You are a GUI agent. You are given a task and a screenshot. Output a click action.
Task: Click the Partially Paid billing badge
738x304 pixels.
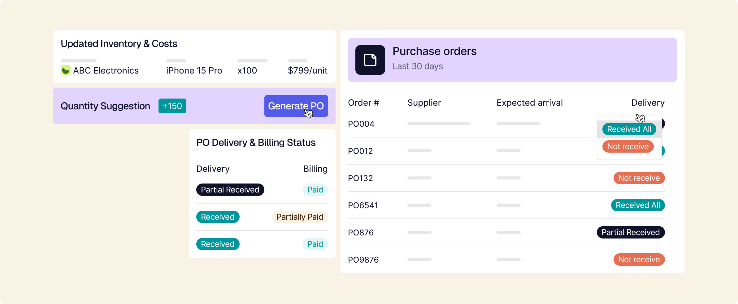299,217
